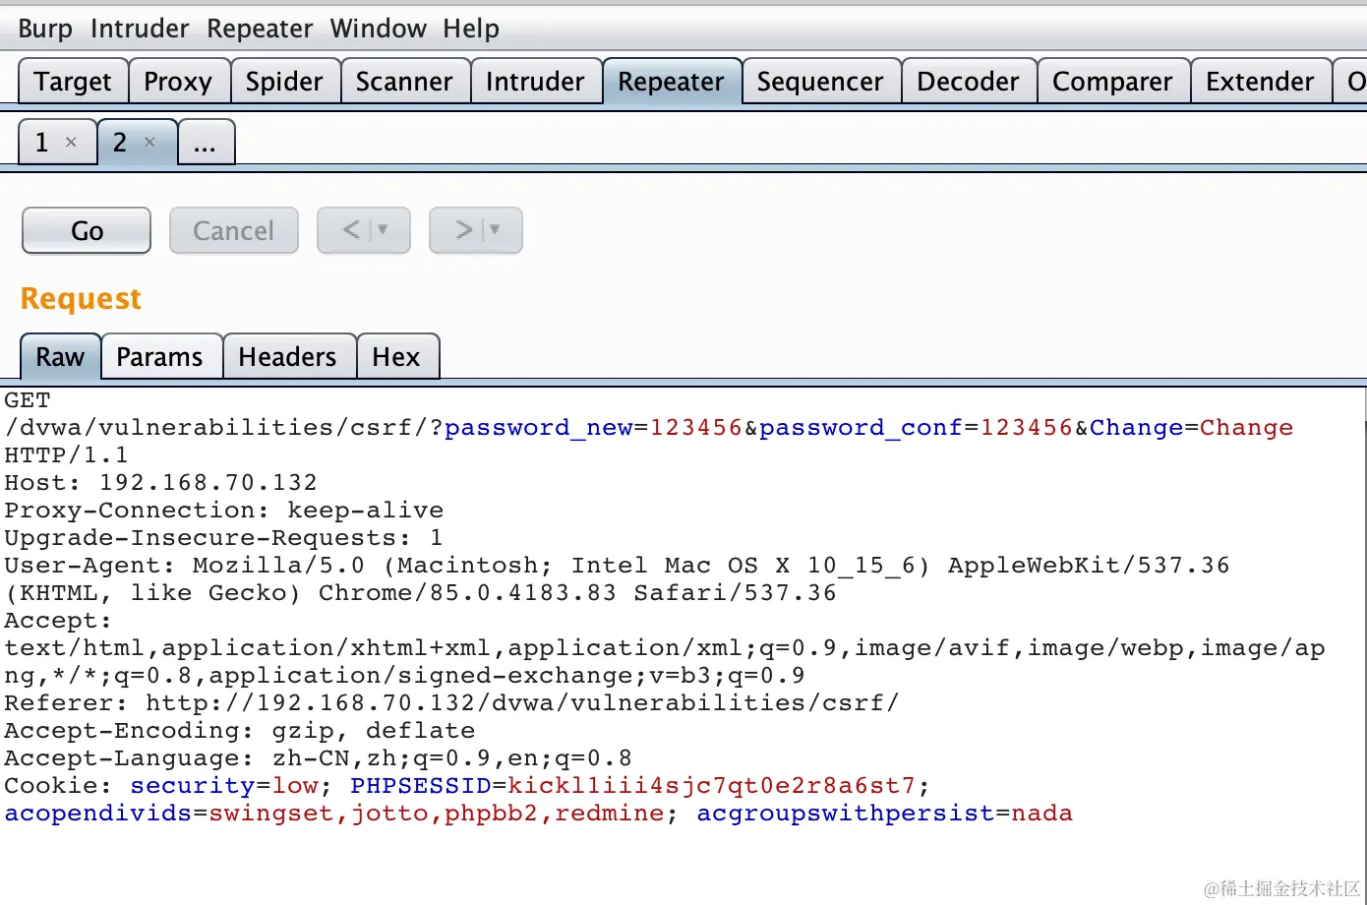The height and width of the screenshot is (905, 1367).
Task: Click the Host: 192.168.70.132 line
Action: [x=161, y=483]
